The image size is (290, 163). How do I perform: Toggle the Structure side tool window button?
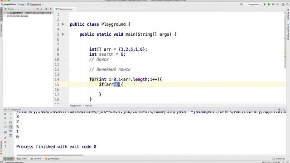coord(1,29)
